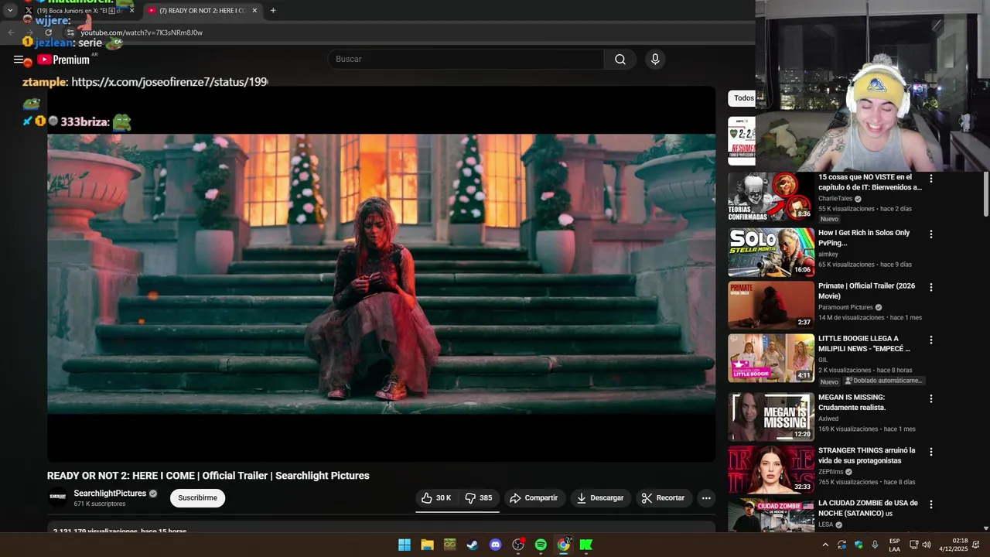Open SearchlightPictures channel name link
The height and width of the screenshot is (557, 990).
[110, 494]
